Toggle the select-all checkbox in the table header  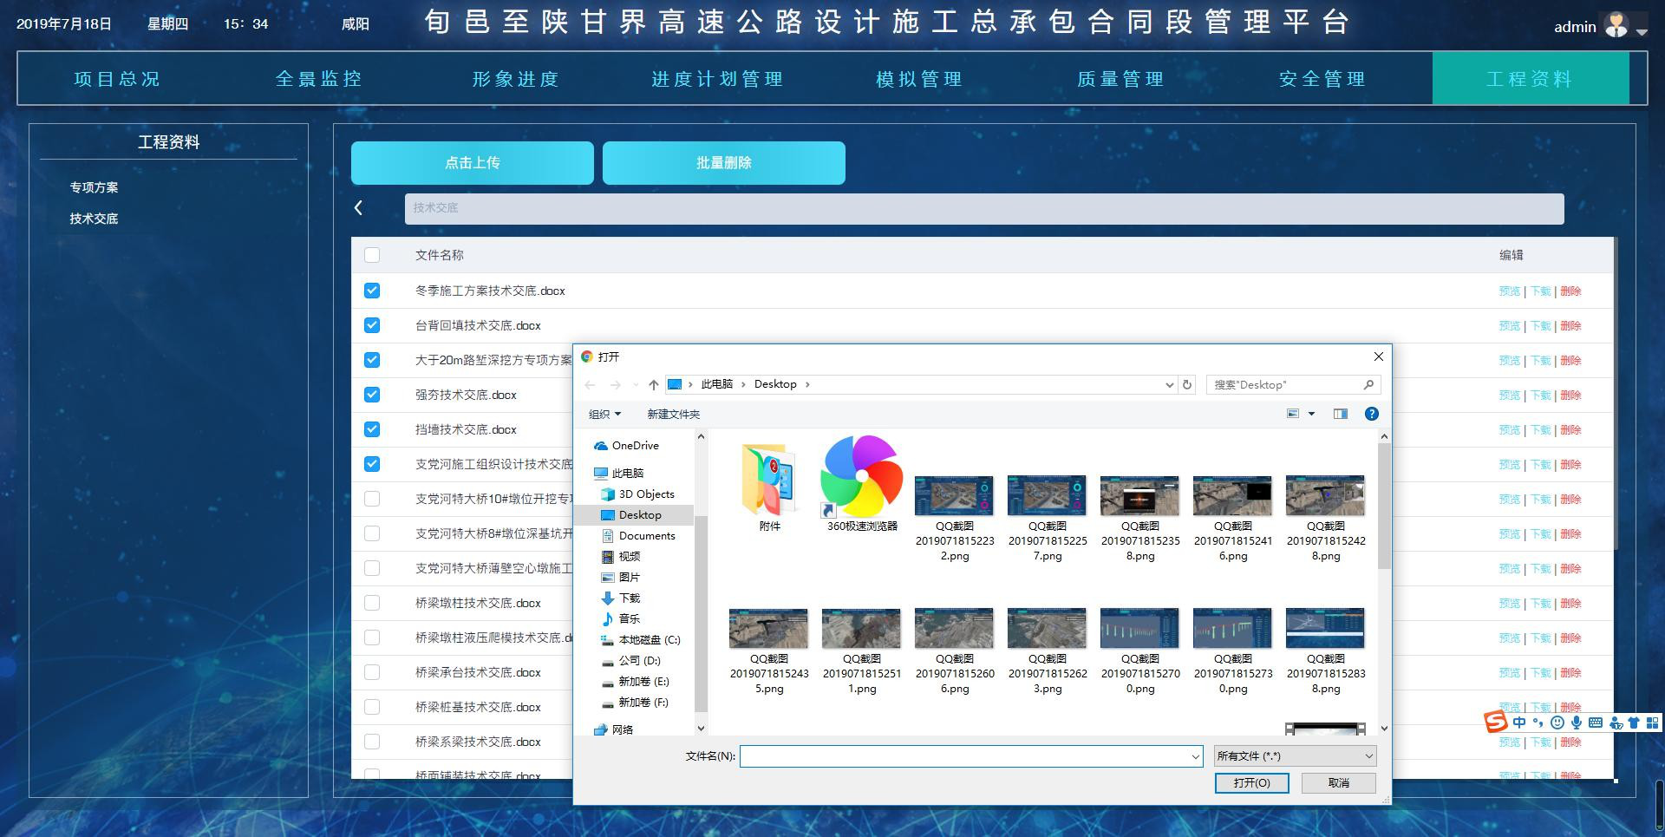(x=372, y=255)
